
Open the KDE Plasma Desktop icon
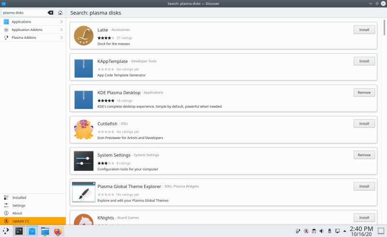[84, 100]
